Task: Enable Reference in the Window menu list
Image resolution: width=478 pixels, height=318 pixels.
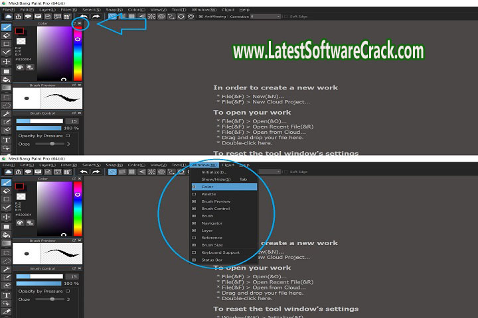Action: click(212, 238)
